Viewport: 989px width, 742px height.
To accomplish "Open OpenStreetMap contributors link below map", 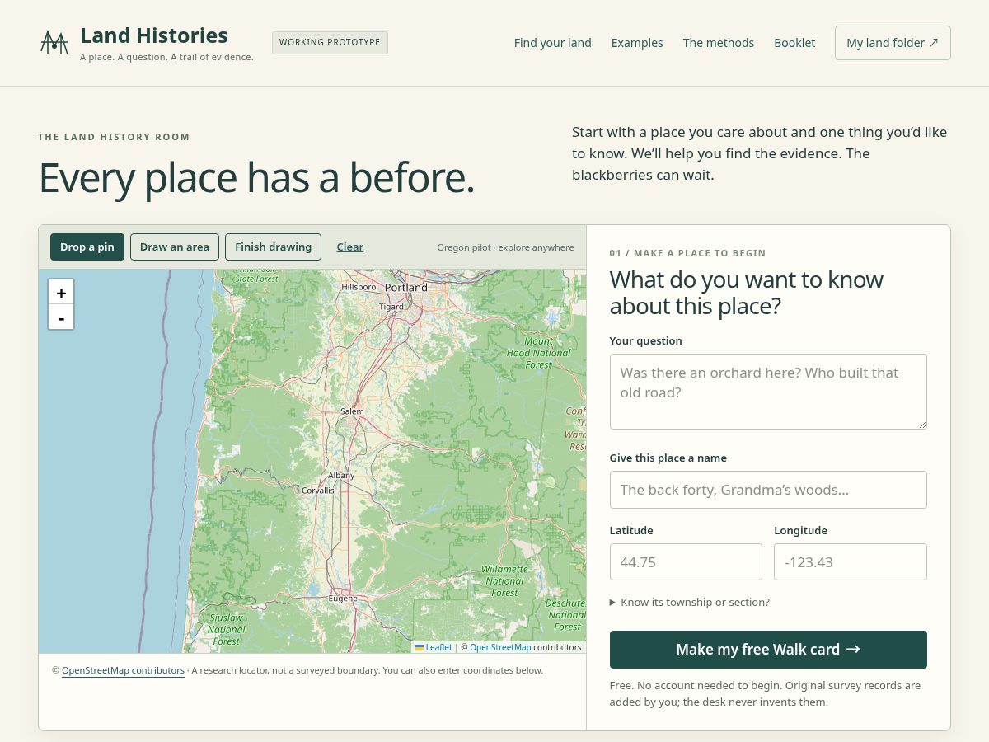I will [123, 670].
